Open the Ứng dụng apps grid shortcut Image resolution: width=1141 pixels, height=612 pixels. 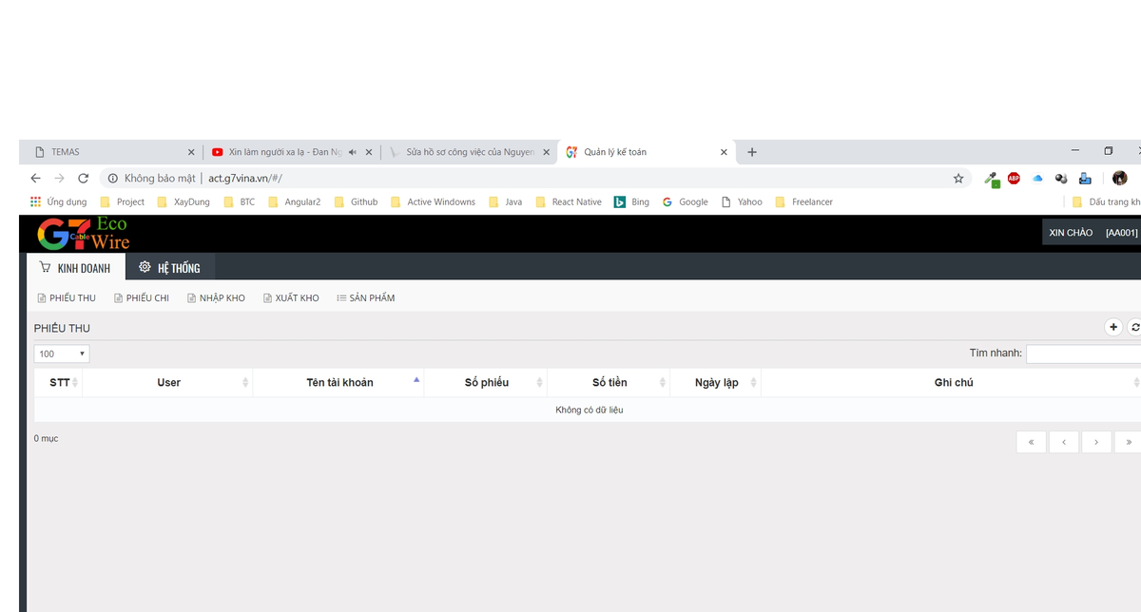click(x=59, y=201)
